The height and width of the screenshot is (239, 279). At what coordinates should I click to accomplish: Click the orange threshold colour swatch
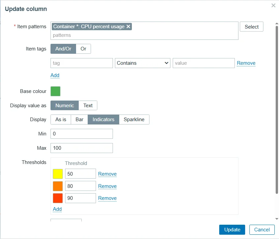coord(58,186)
